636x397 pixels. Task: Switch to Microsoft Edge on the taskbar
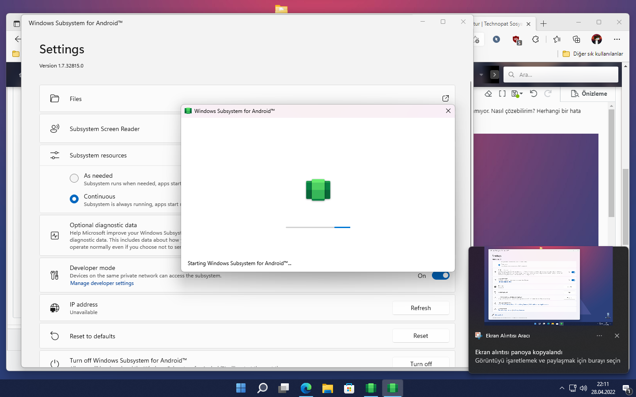tap(306, 388)
